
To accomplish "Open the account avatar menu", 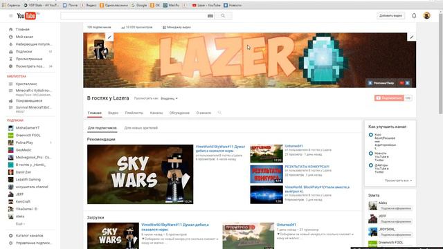I will [x=426, y=16].
